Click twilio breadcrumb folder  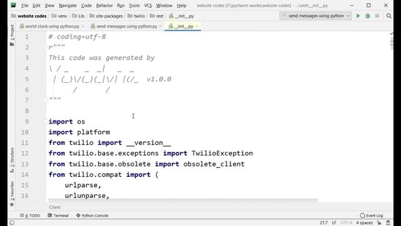click(x=137, y=16)
